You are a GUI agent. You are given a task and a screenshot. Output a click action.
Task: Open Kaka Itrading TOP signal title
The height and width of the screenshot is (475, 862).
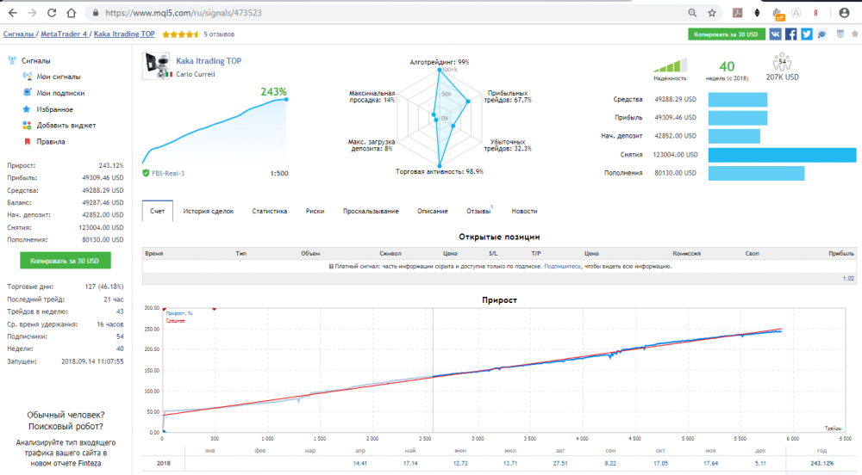point(209,61)
